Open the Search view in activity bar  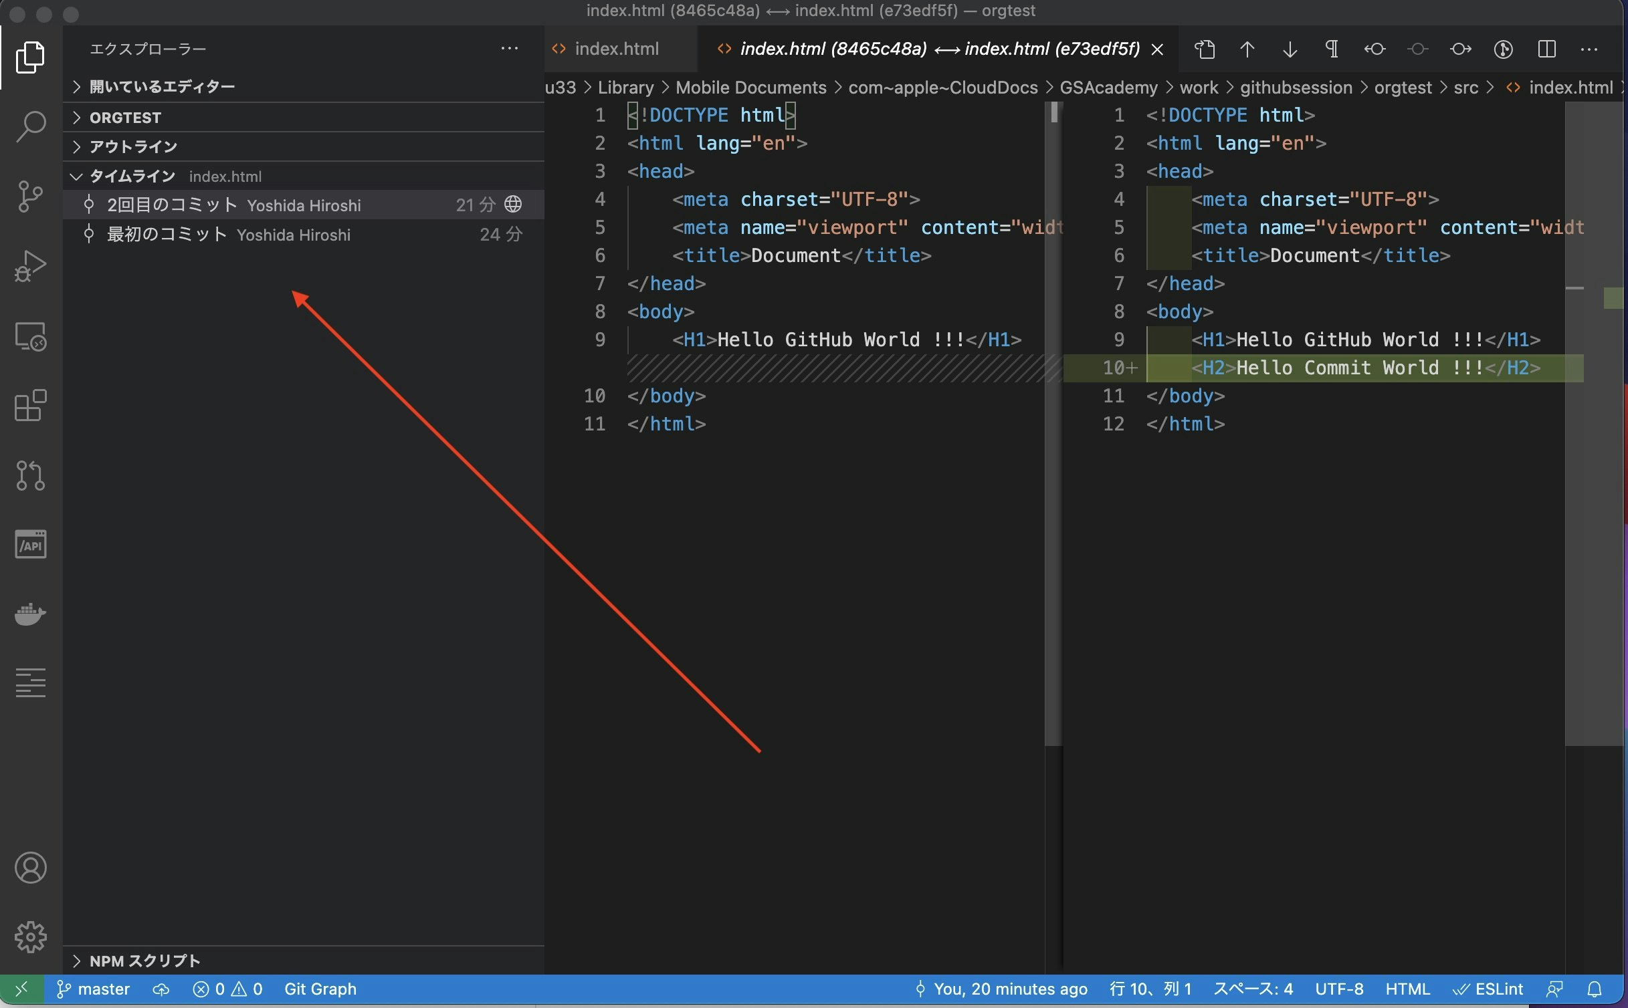(31, 126)
